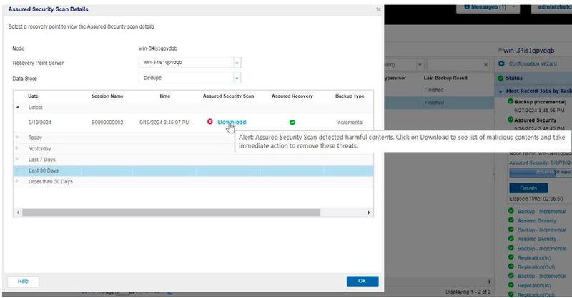Click the Assured Security progress bar

[541, 173]
